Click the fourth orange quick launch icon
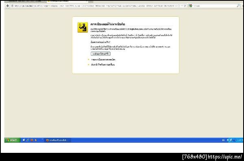 tap(36, 140)
